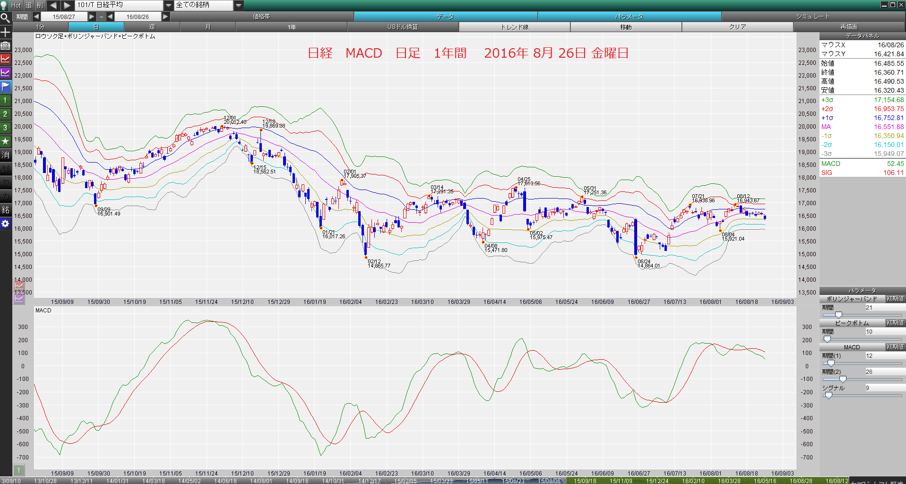The image size is (906, 484).
Task: Click the 移動 move button
Action: [x=626, y=27]
